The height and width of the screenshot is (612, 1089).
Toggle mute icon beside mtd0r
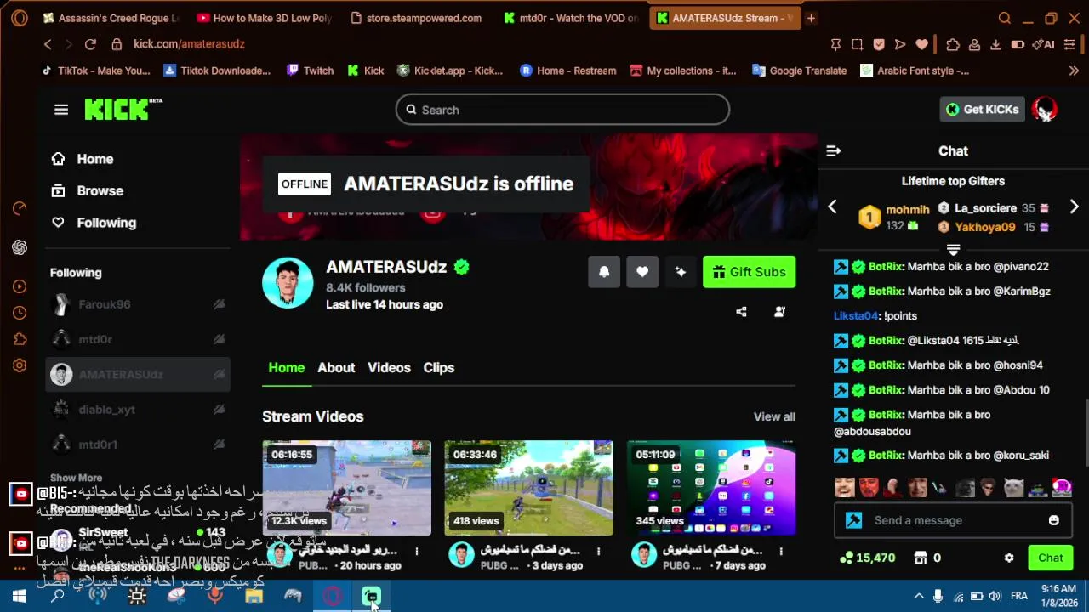click(x=219, y=339)
